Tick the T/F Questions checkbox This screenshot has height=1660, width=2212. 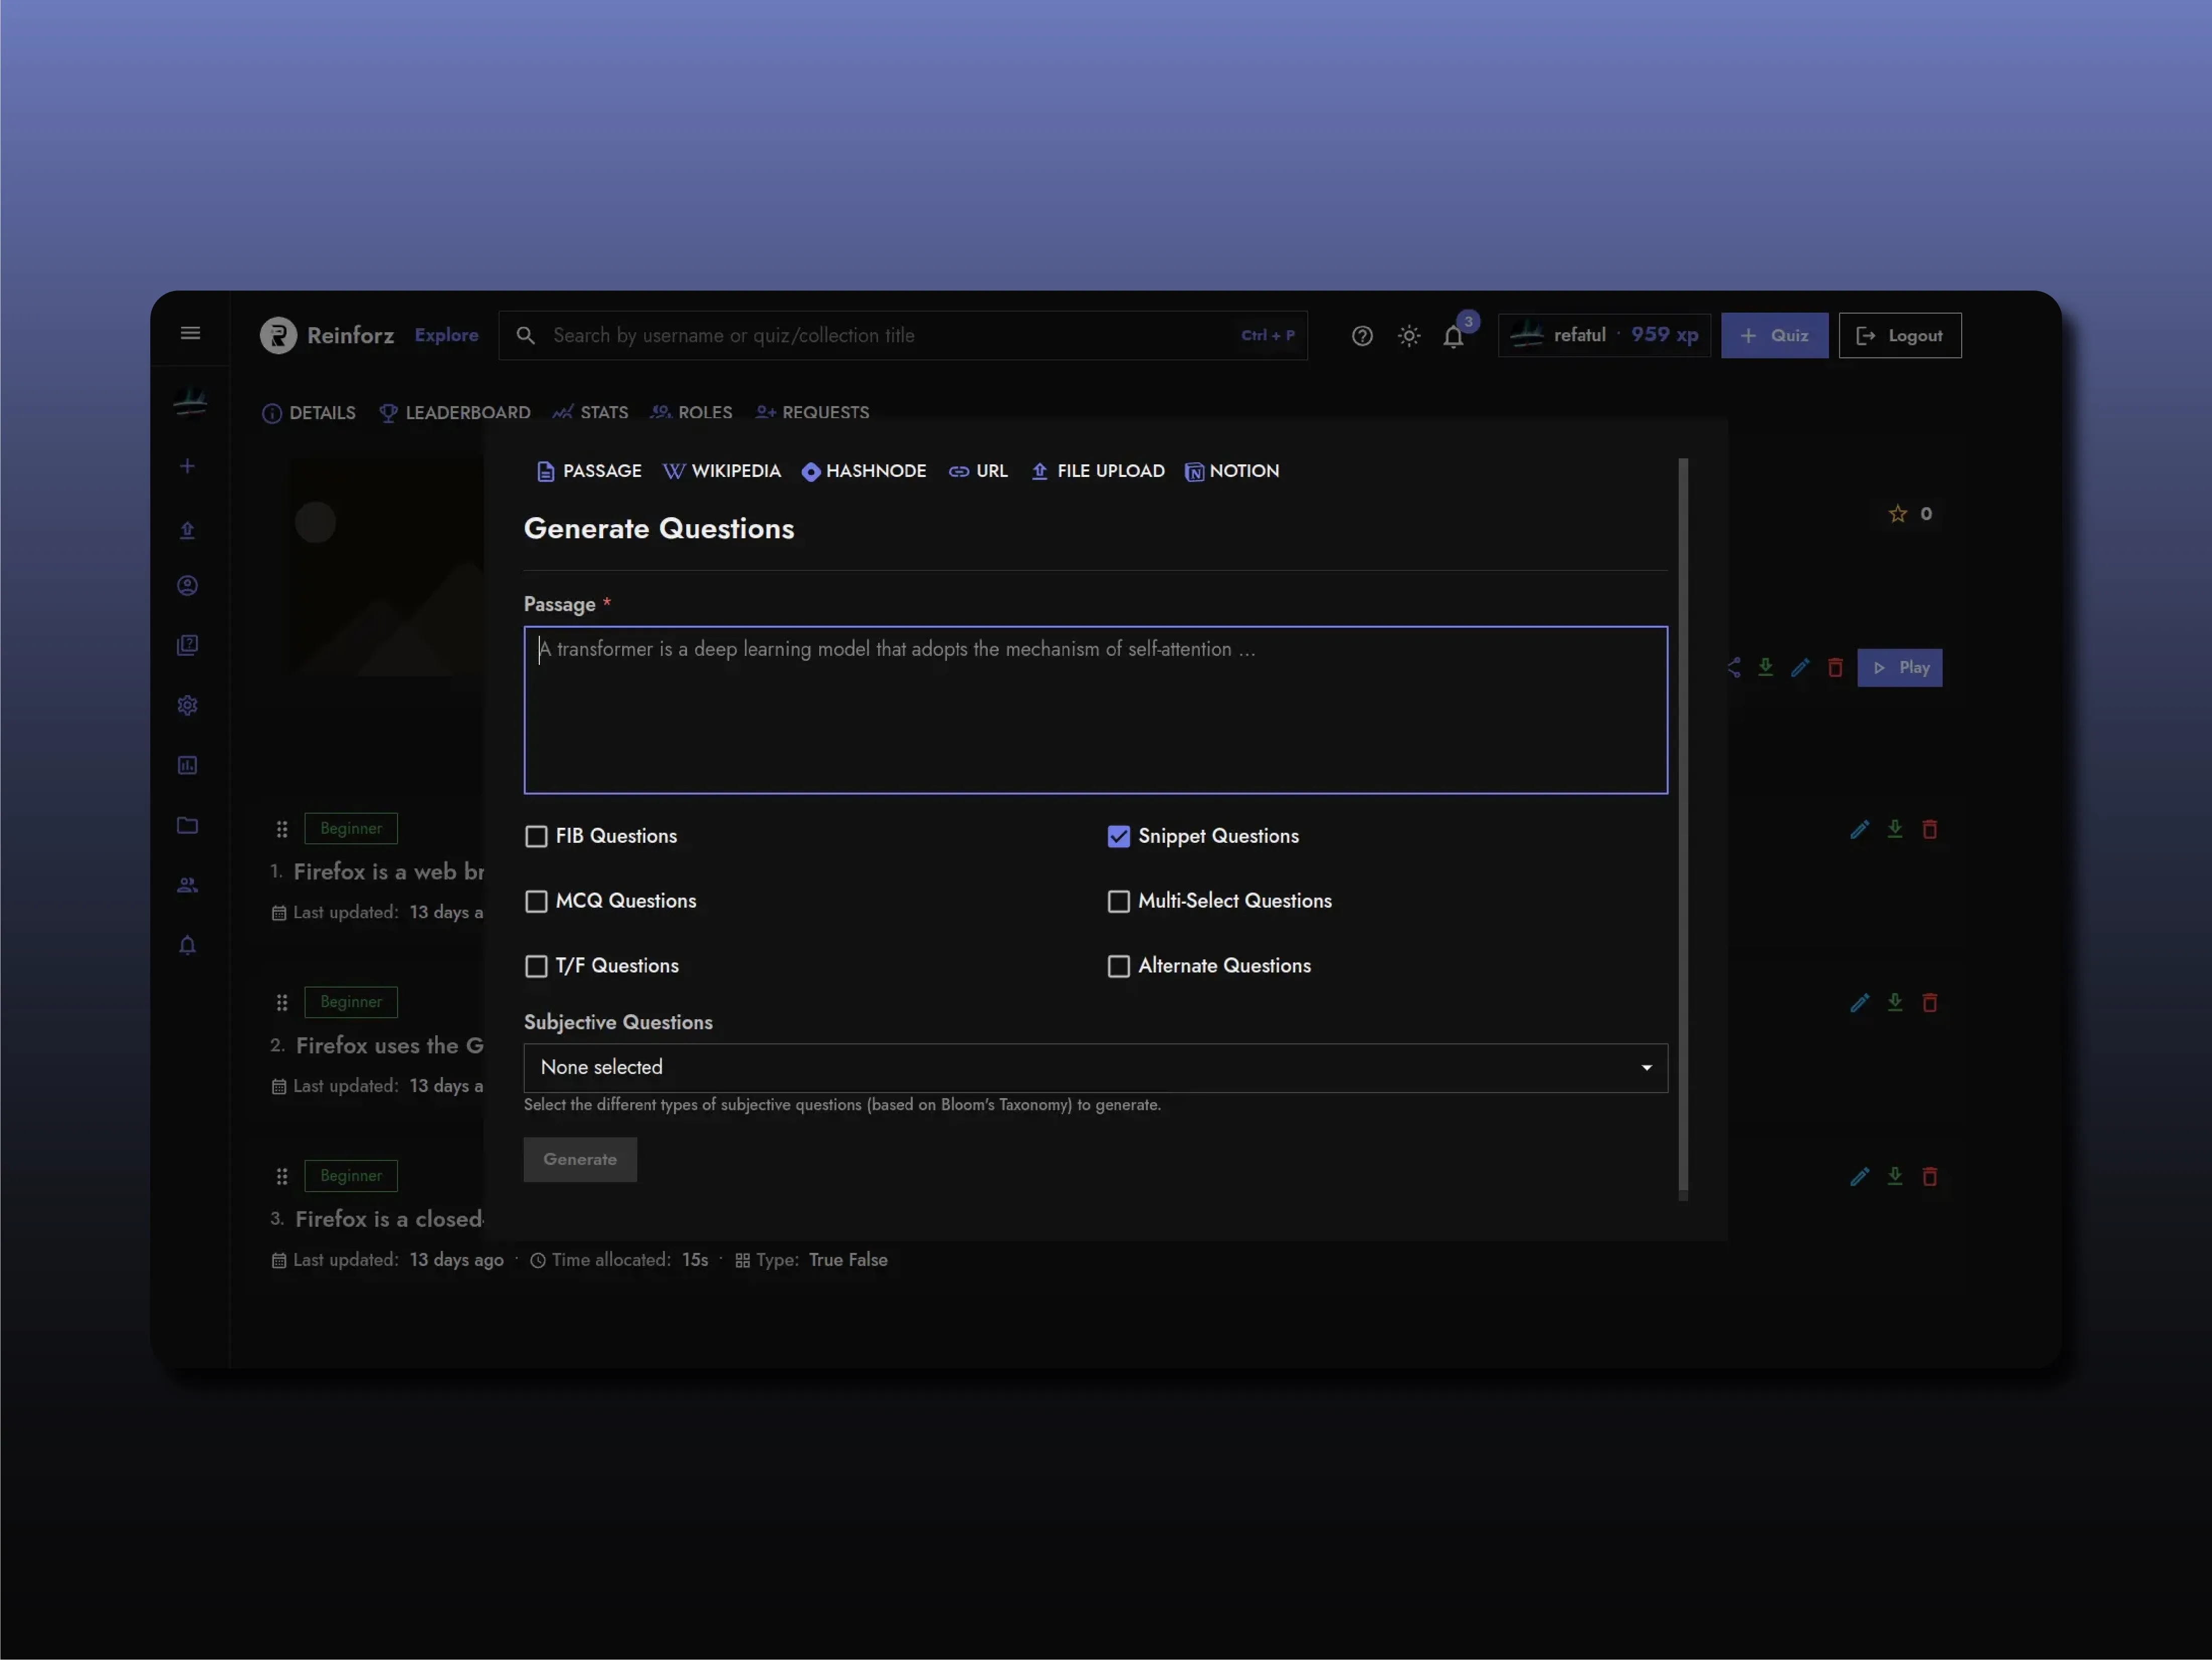pos(536,966)
